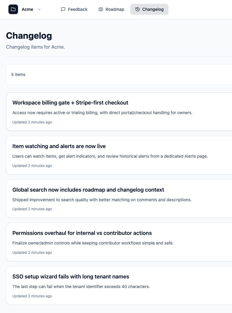Open the SSO setup wizard changelog entry
The height and width of the screenshot is (313, 232).
(x=71, y=277)
